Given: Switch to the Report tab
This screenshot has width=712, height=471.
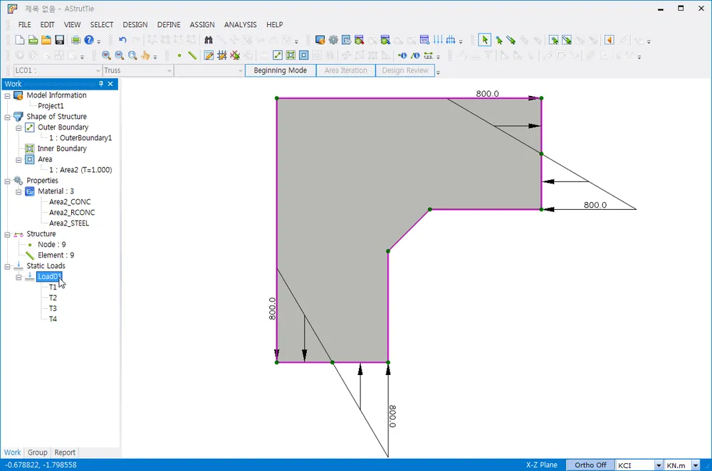Looking at the screenshot, I should point(65,453).
